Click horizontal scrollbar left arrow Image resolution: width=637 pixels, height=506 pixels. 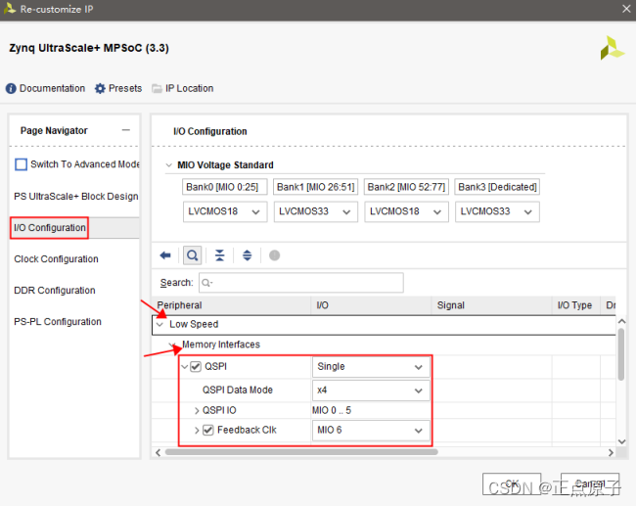pos(159,452)
